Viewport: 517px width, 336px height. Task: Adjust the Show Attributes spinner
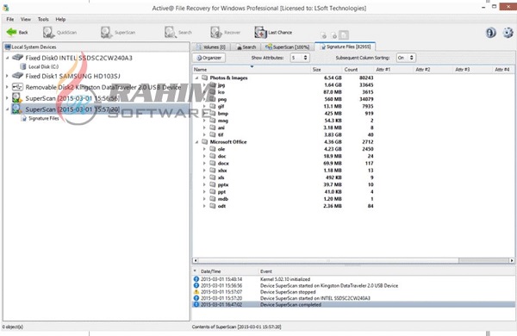point(305,58)
